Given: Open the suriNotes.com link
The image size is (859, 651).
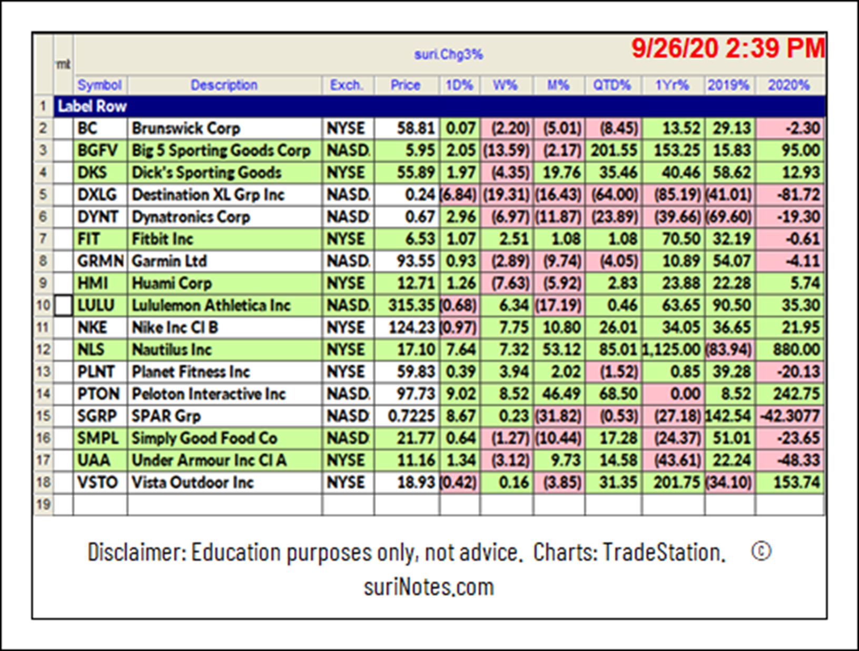Looking at the screenshot, I should tap(429, 587).
